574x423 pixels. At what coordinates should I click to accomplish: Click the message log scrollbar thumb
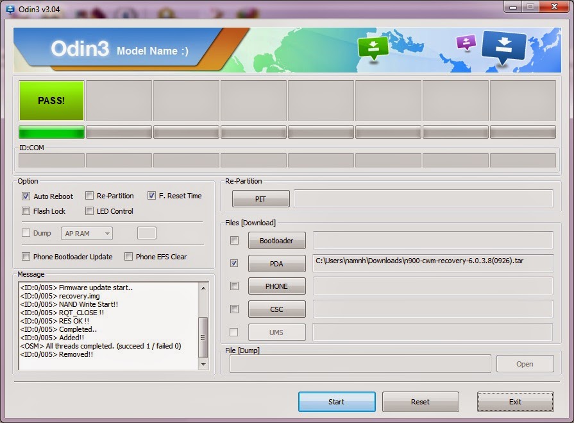tap(203, 337)
